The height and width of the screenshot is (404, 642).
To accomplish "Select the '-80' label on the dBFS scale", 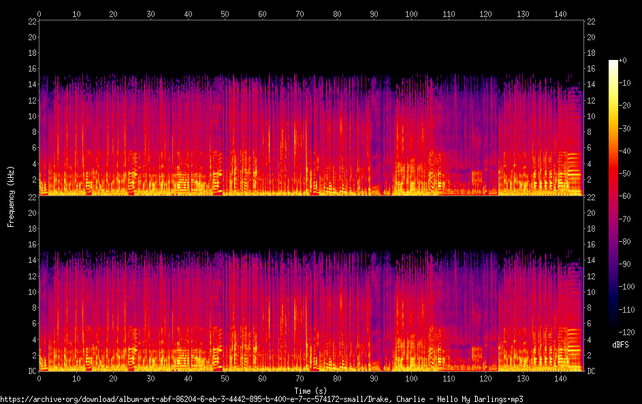I will (x=625, y=241).
